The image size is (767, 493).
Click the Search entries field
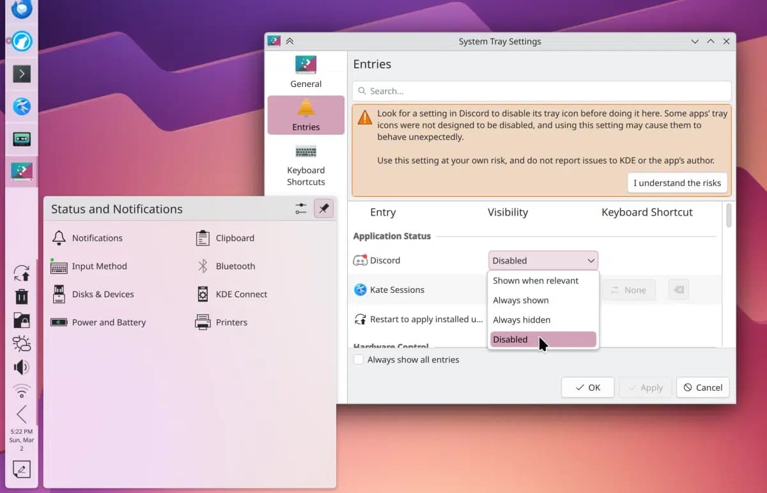point(541,91)
